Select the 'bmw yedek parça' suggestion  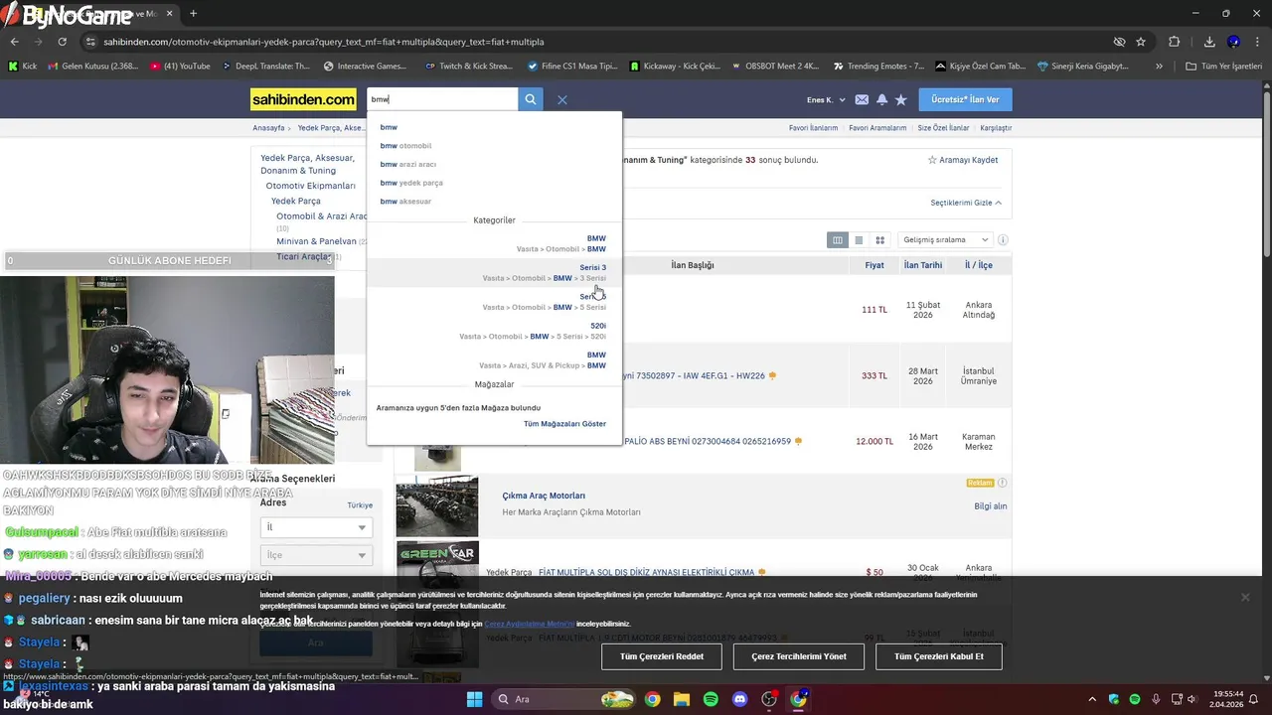click(411, 183)
